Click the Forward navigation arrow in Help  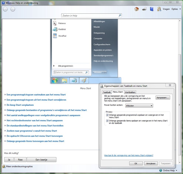(x=13, y=9)
